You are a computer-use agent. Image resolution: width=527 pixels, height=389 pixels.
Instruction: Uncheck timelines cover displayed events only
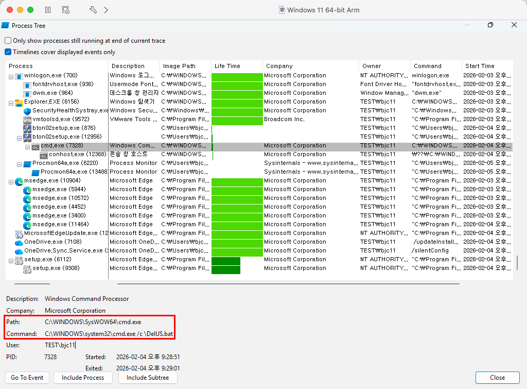8,52
